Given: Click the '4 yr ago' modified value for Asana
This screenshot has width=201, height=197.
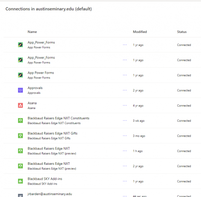Looking at the screenshot, I should coord(138,106).
